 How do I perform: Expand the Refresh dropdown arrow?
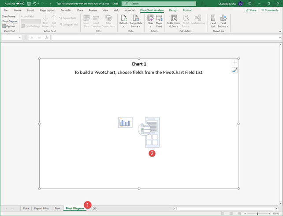point(123,26)
